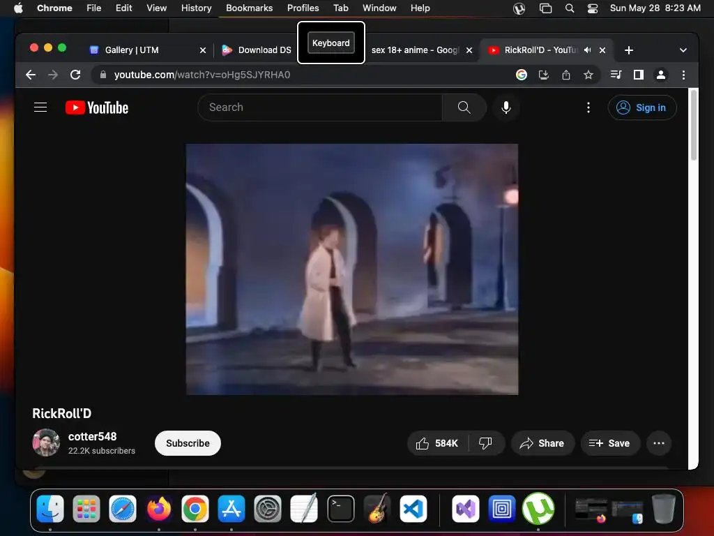Click the YouTube search magnifier button

(464, 107)
